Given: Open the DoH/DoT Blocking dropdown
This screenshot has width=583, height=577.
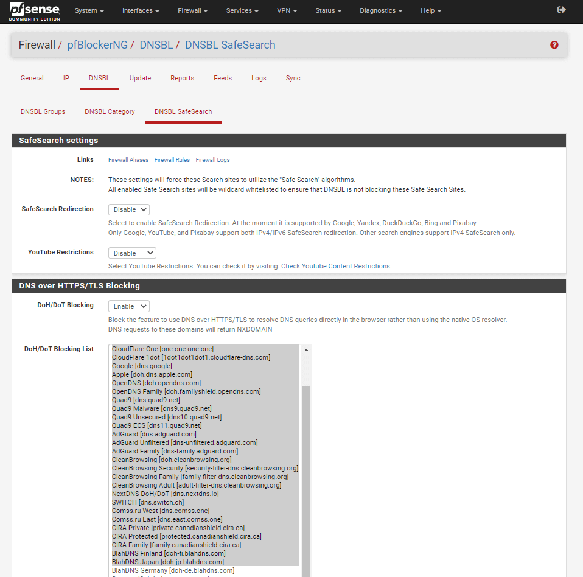Looking at the screenshot, I should click(128, 306).
